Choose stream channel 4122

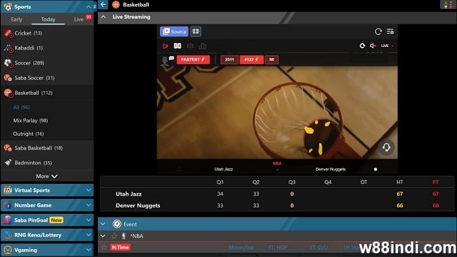251,59
